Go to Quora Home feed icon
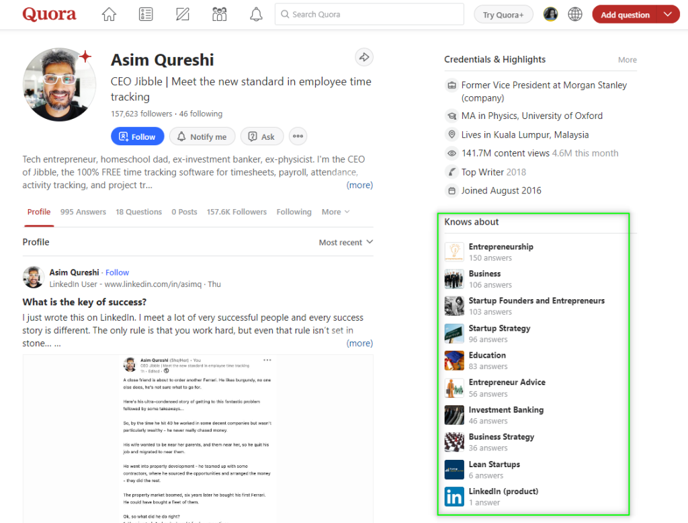The width and height of the screenshot is (688, 523). (109, 14)
